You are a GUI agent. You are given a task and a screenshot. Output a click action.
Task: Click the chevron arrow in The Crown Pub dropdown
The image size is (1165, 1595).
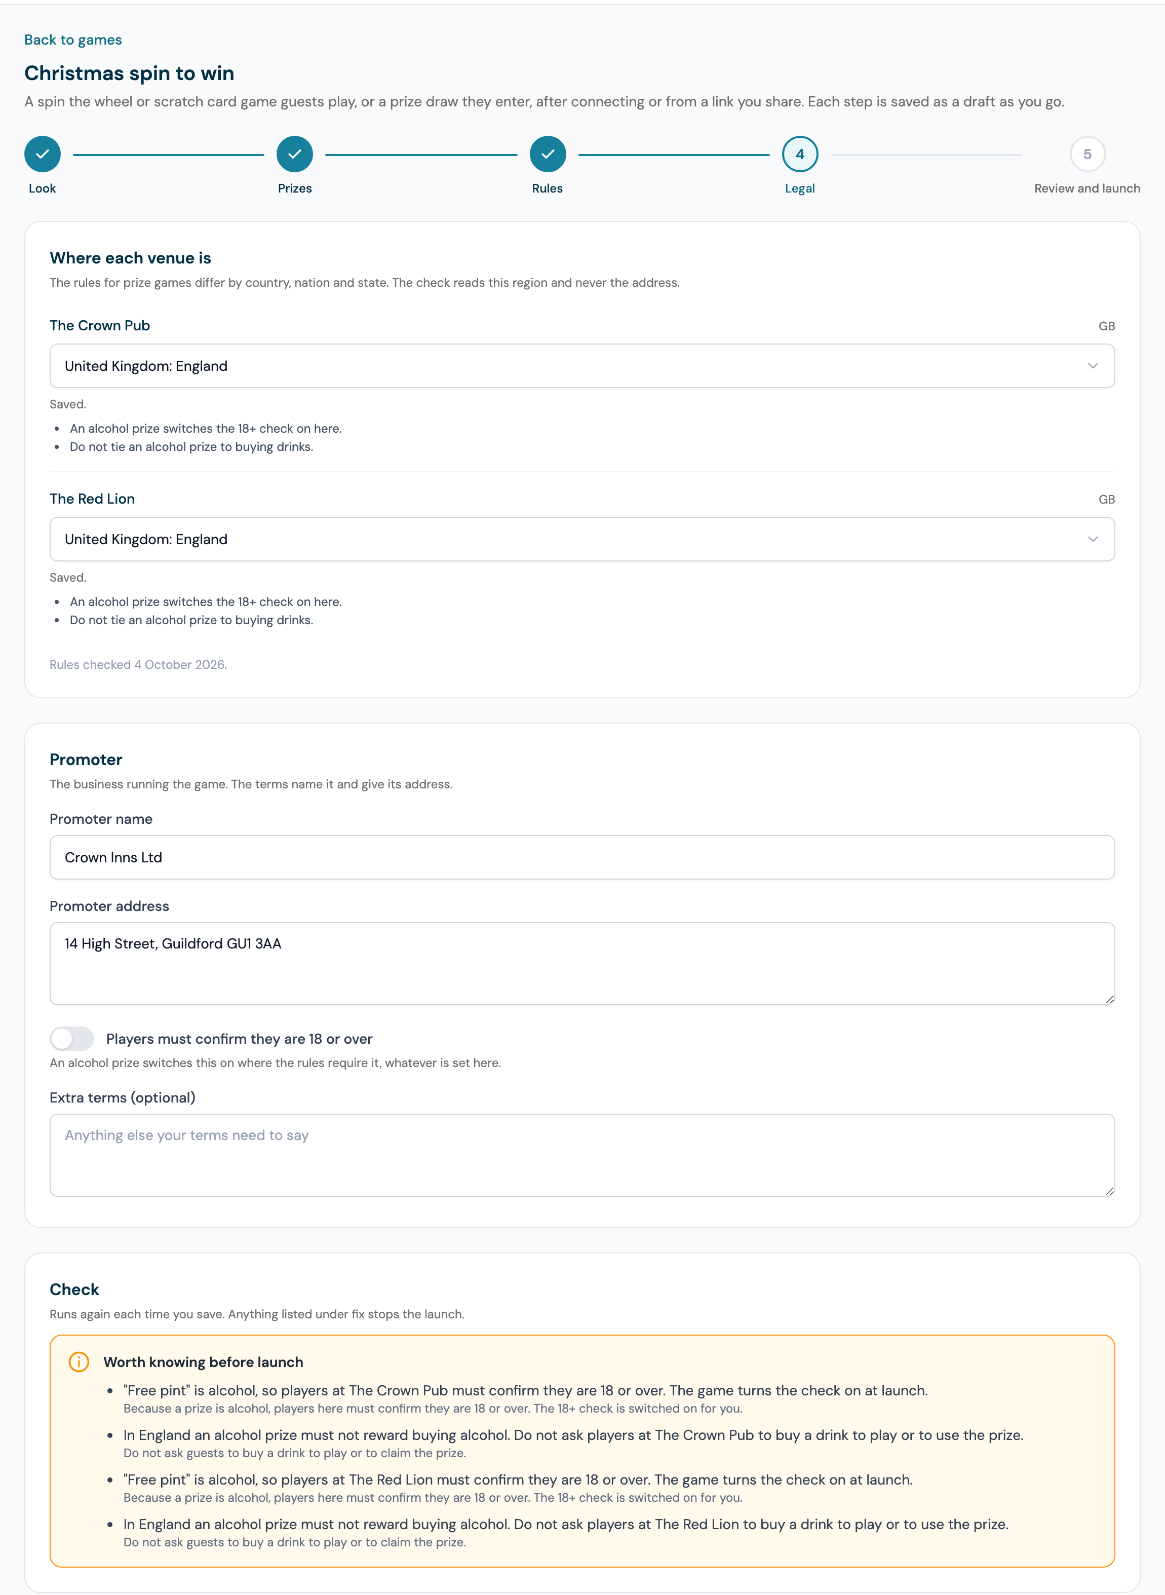point(1093,365)
